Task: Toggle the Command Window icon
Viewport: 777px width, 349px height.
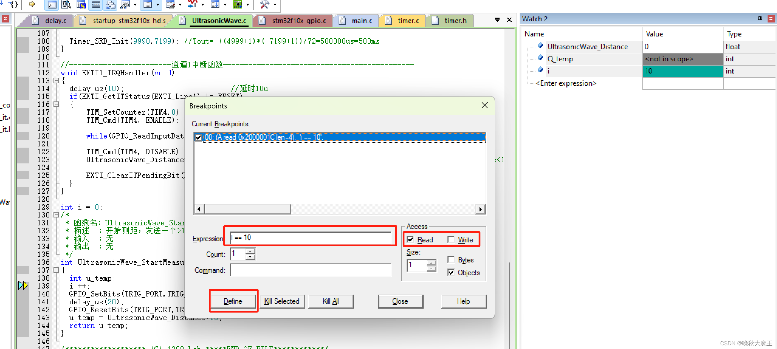Action: click(x=52, y=4)
